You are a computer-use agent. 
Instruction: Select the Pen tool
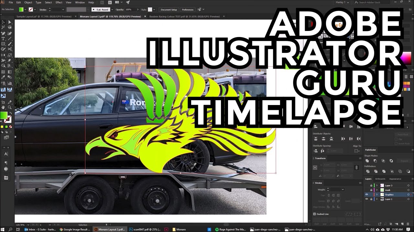3,33
